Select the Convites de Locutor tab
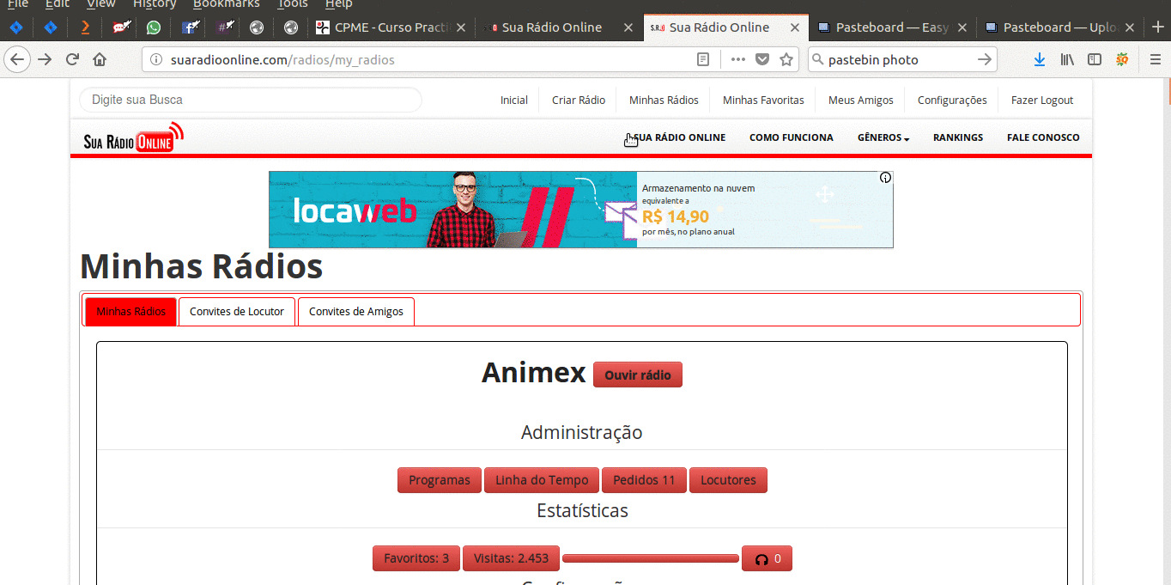The width and height of the screenshot is (1171, 585). point(237,312)
